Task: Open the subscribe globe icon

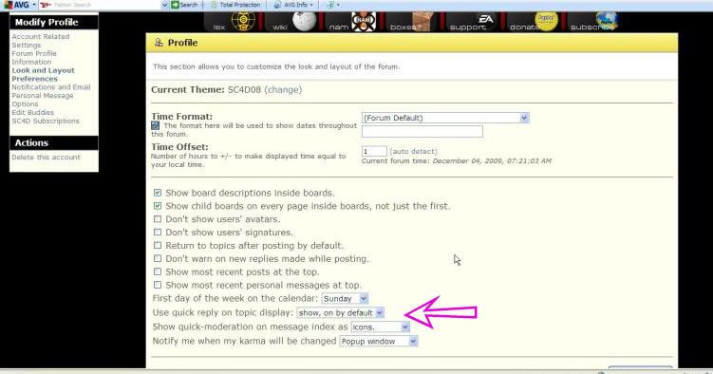Action: coord(606,21)
